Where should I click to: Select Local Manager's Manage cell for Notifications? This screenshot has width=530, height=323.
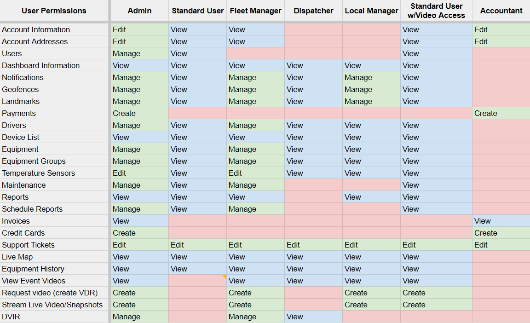(x=371, y=77)
